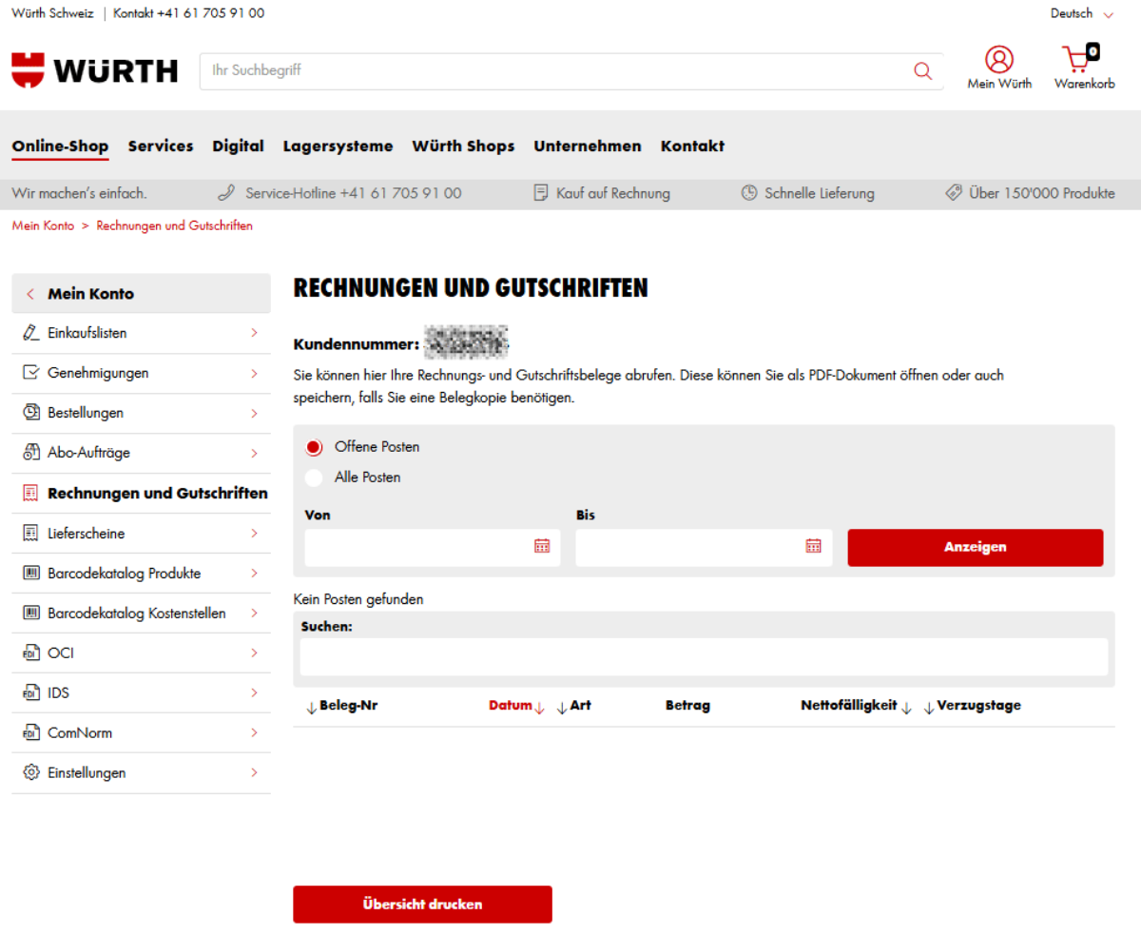Image resolution: width=1141 pixels, height=935 pixels.
Task: Click the Anzeigen button
Action: [x=976, y=547]
